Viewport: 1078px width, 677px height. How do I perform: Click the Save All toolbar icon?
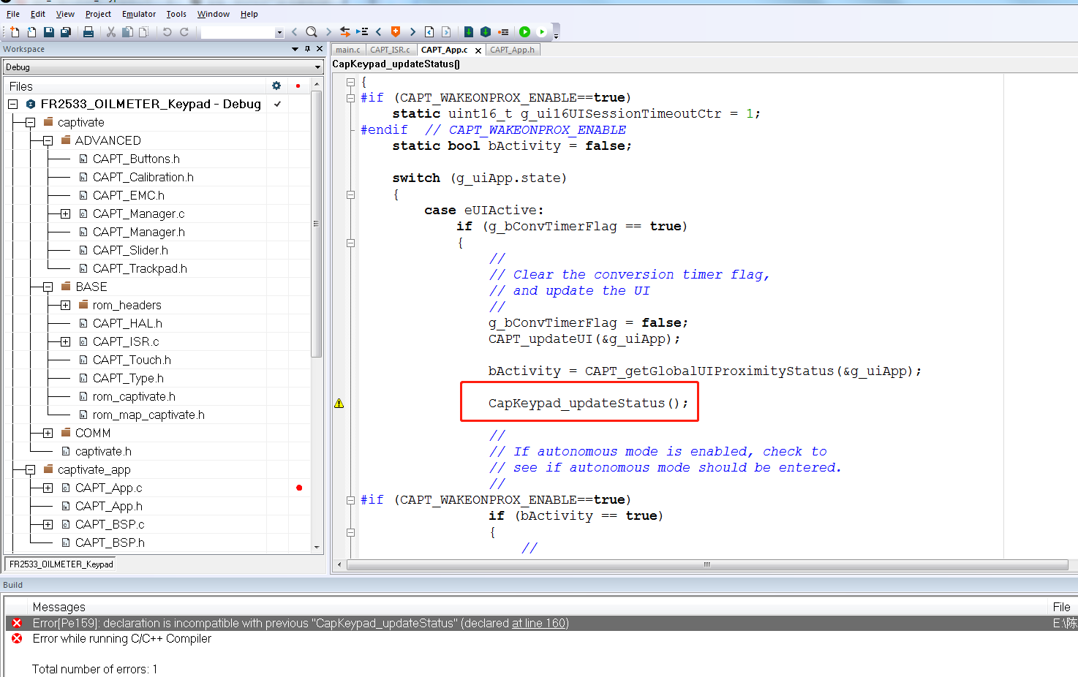(66, 31)
